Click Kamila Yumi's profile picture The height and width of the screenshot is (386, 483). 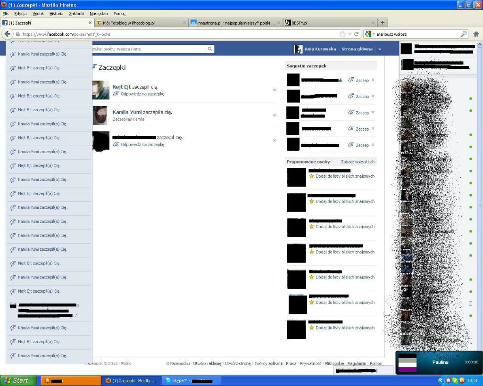click(x=100, y=115)
